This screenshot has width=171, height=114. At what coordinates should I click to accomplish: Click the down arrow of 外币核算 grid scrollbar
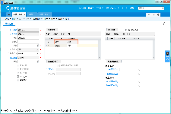(x=154, y=58)
